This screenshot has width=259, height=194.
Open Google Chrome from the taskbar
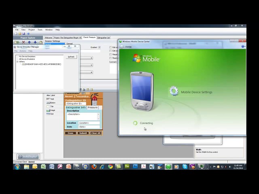coord(110,167)
